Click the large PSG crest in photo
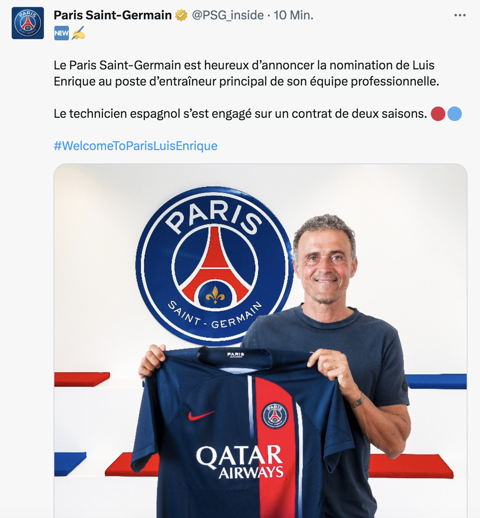The image size is (480, 518). [x=215, y=266]
